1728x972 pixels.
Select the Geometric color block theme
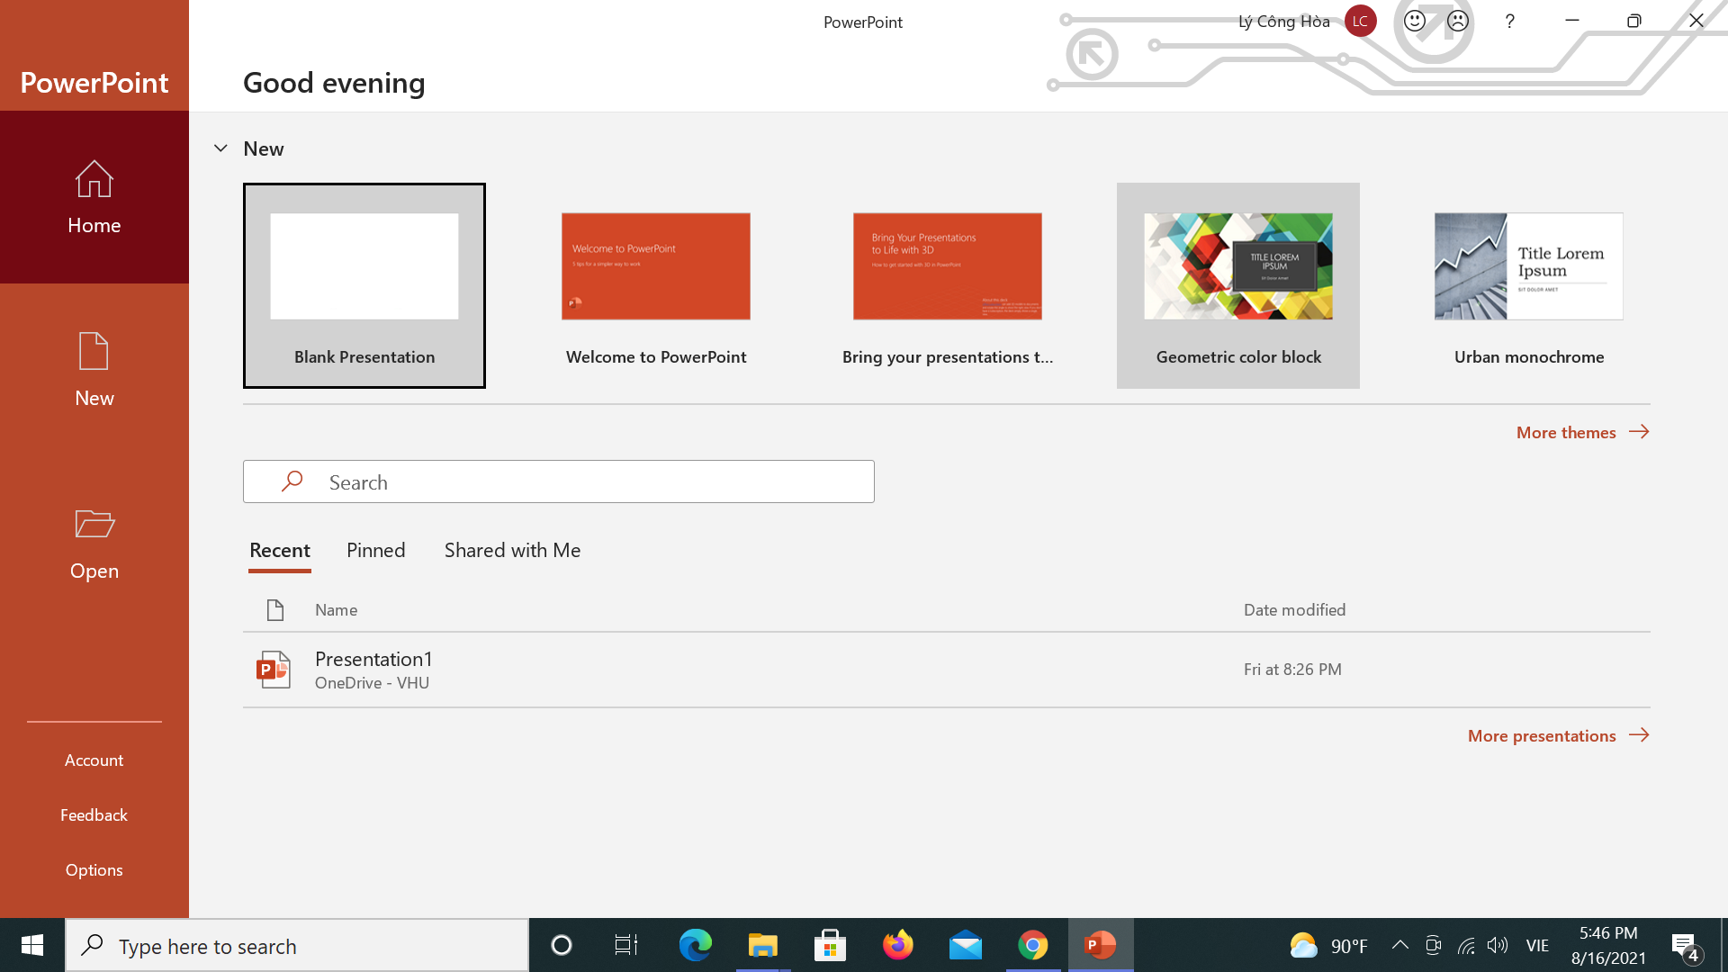click(x=1237, y=285)
